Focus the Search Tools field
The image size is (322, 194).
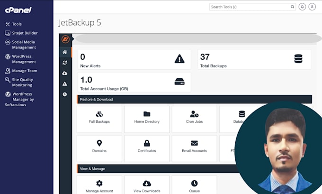tap(252, 7)
